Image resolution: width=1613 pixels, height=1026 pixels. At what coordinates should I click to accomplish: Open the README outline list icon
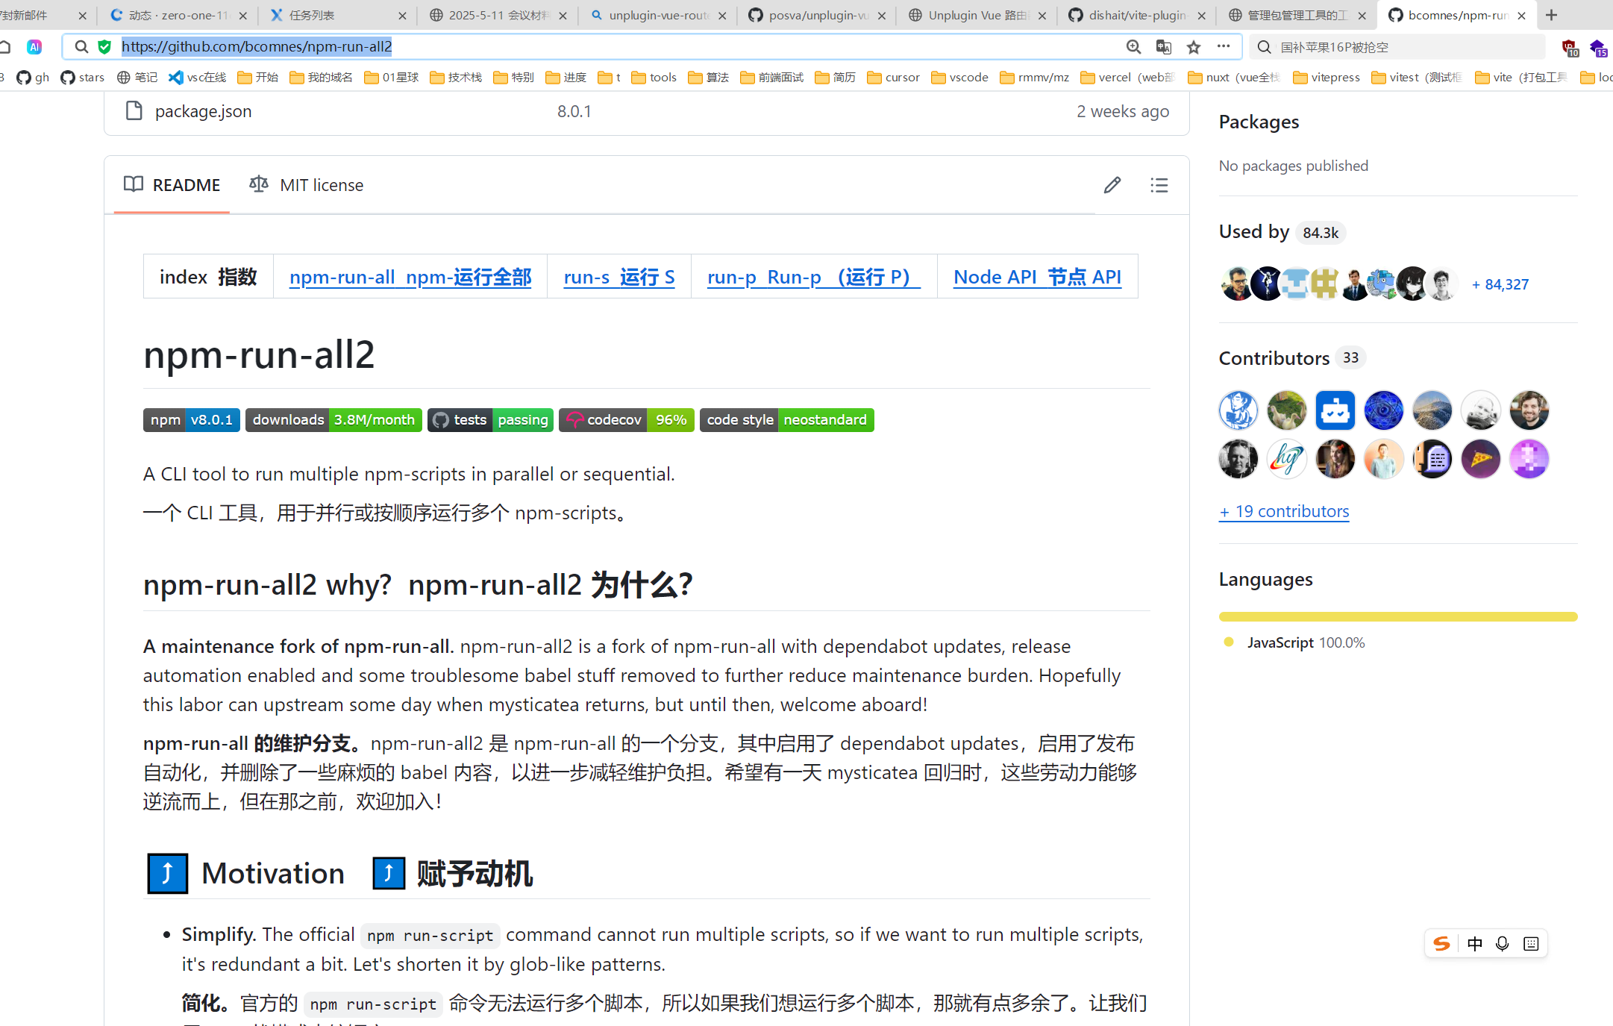1159,185
